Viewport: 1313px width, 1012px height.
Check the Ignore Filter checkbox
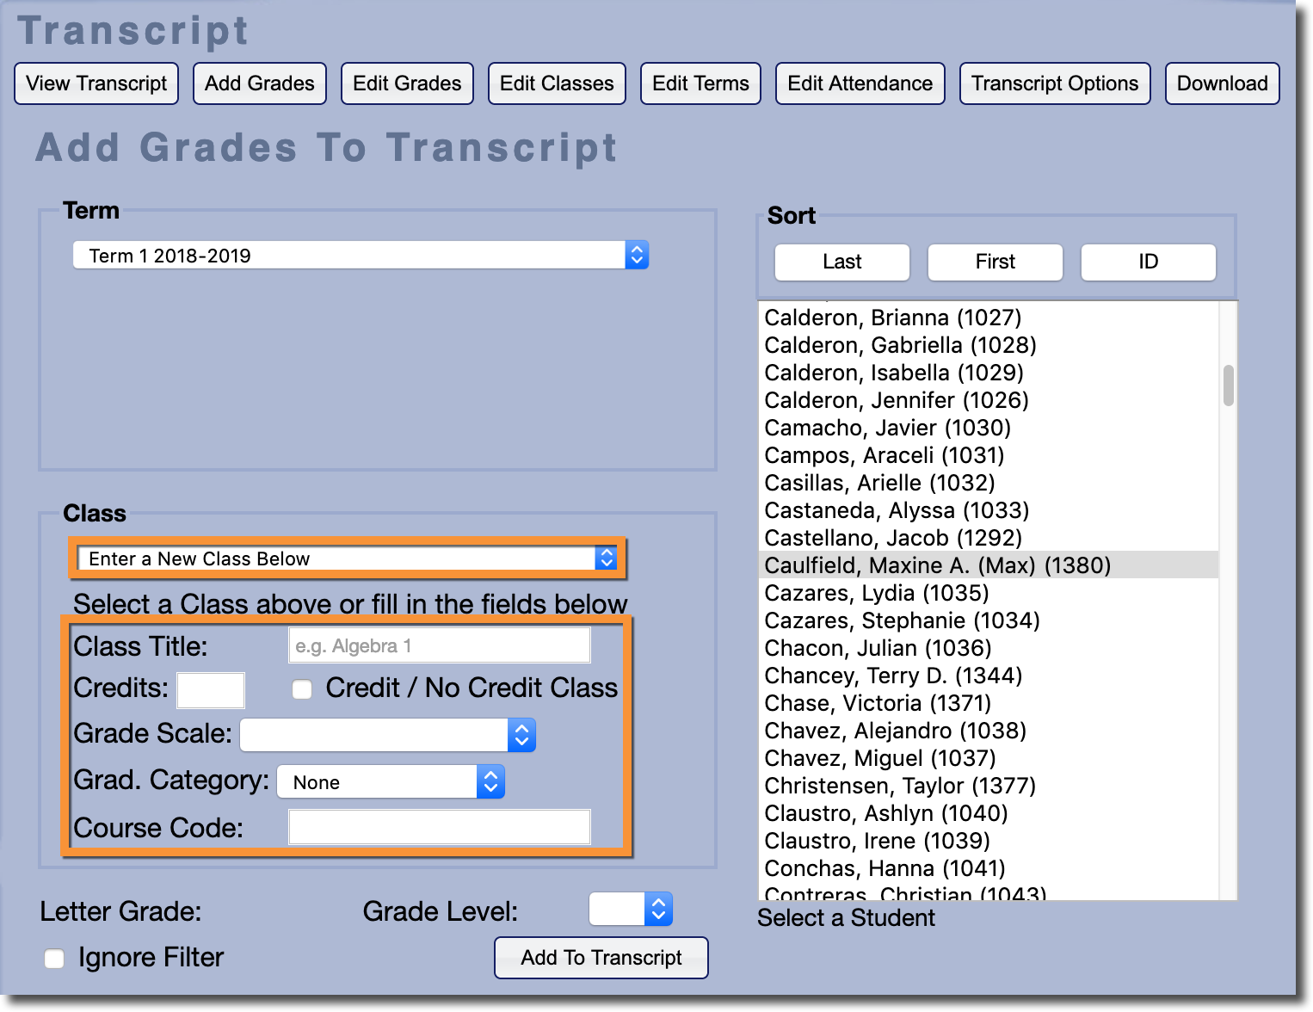[54, 959]
